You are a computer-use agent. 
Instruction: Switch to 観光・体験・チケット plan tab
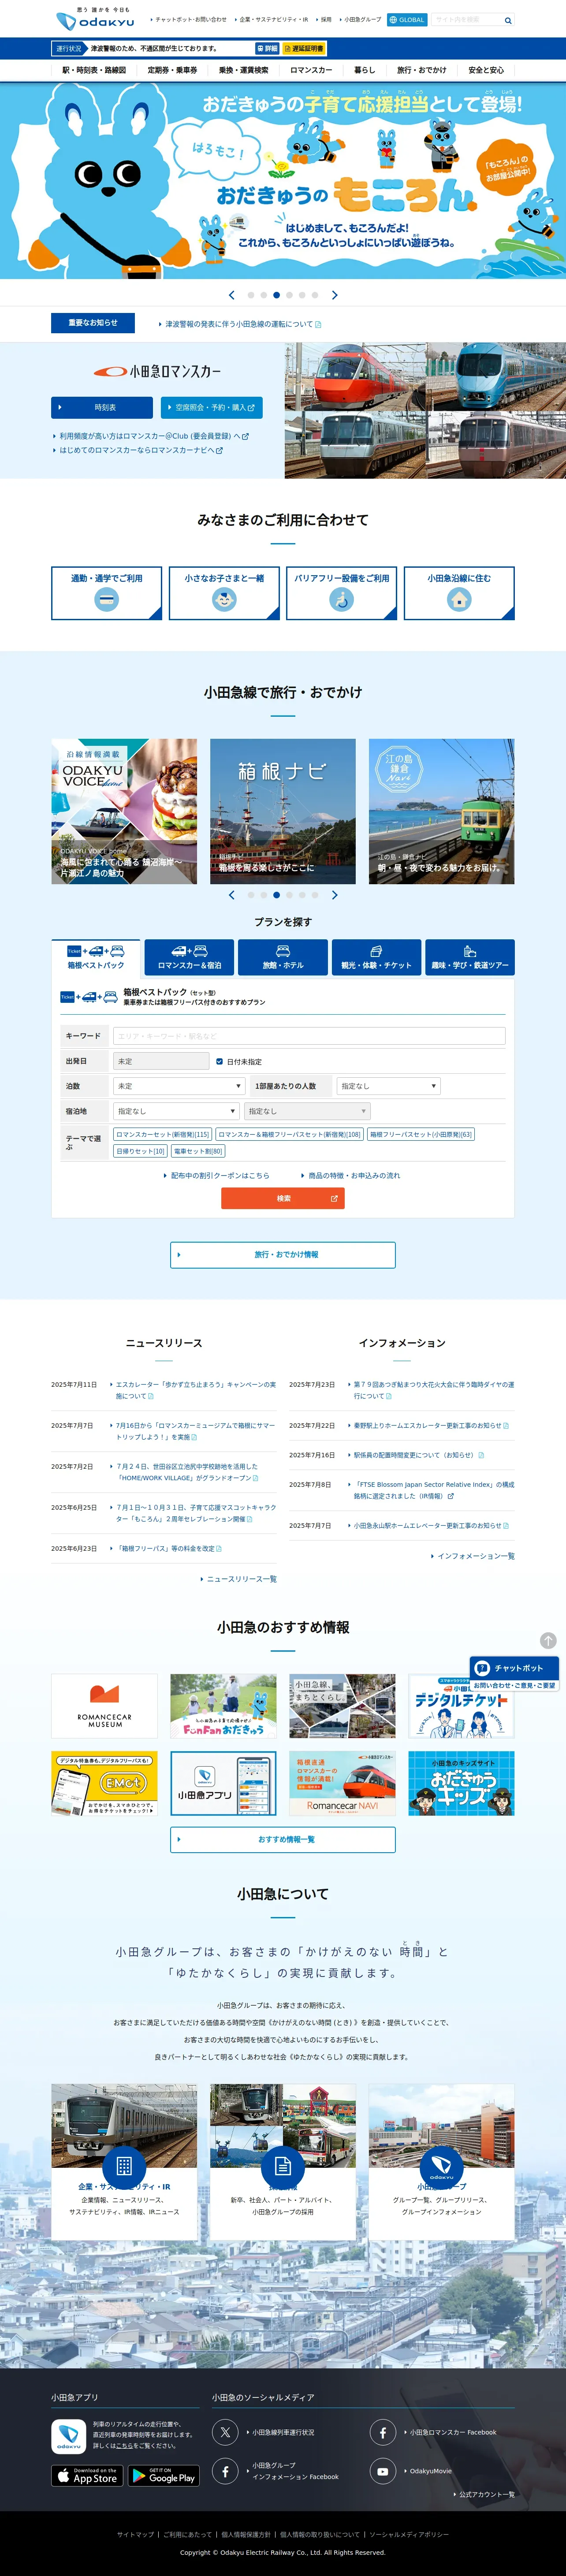376,957
